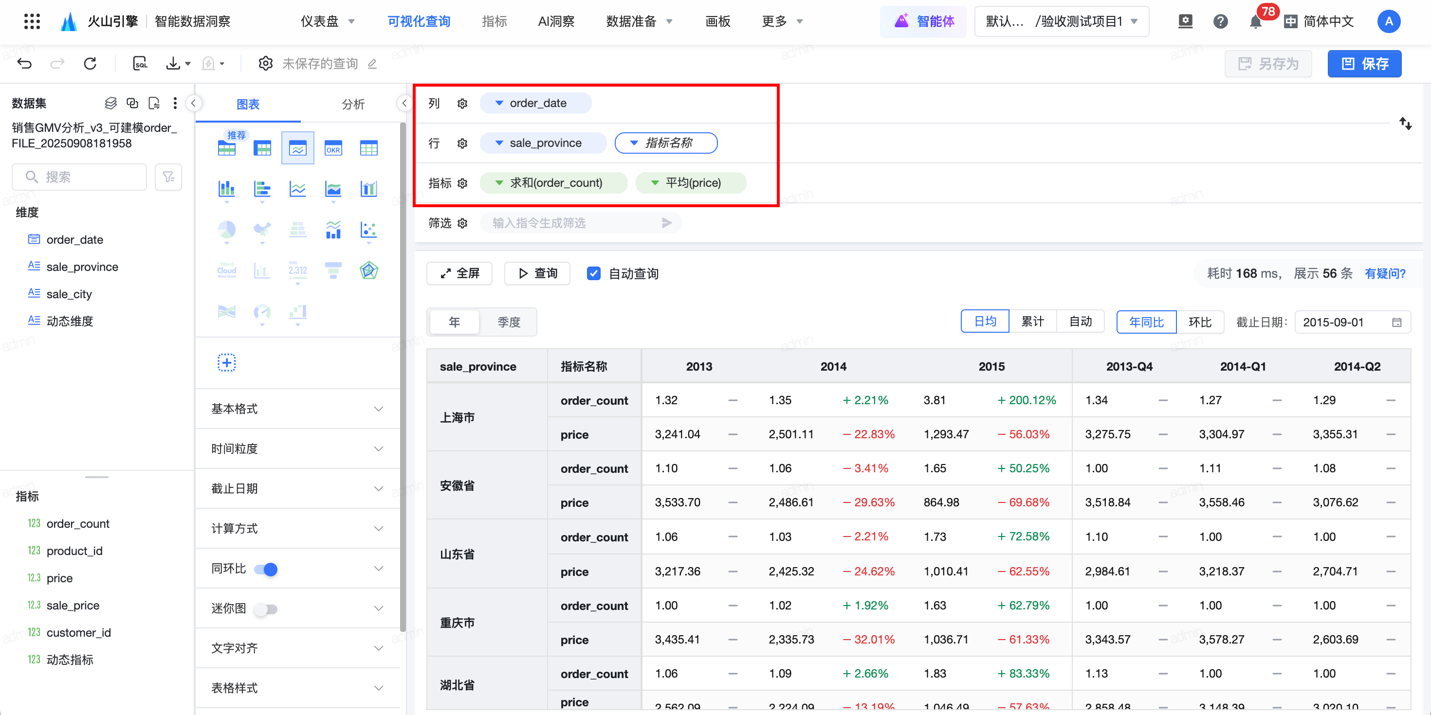This screenshot has width=1431, height=715.
Task: Click the add custom chart plus icon
Action: tap(227, 362)
